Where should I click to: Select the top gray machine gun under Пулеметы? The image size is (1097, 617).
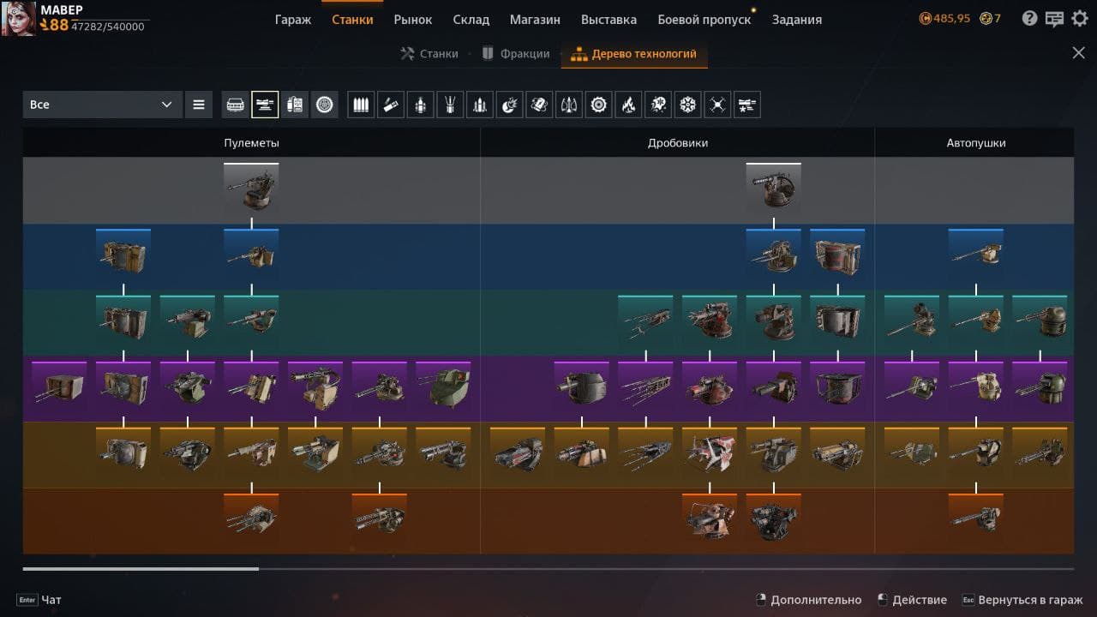pyautogui.click(x=251, y=190)
